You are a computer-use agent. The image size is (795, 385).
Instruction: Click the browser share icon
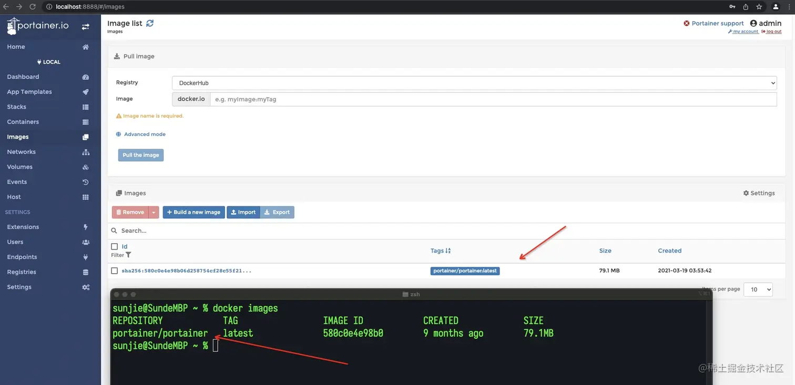746,7
